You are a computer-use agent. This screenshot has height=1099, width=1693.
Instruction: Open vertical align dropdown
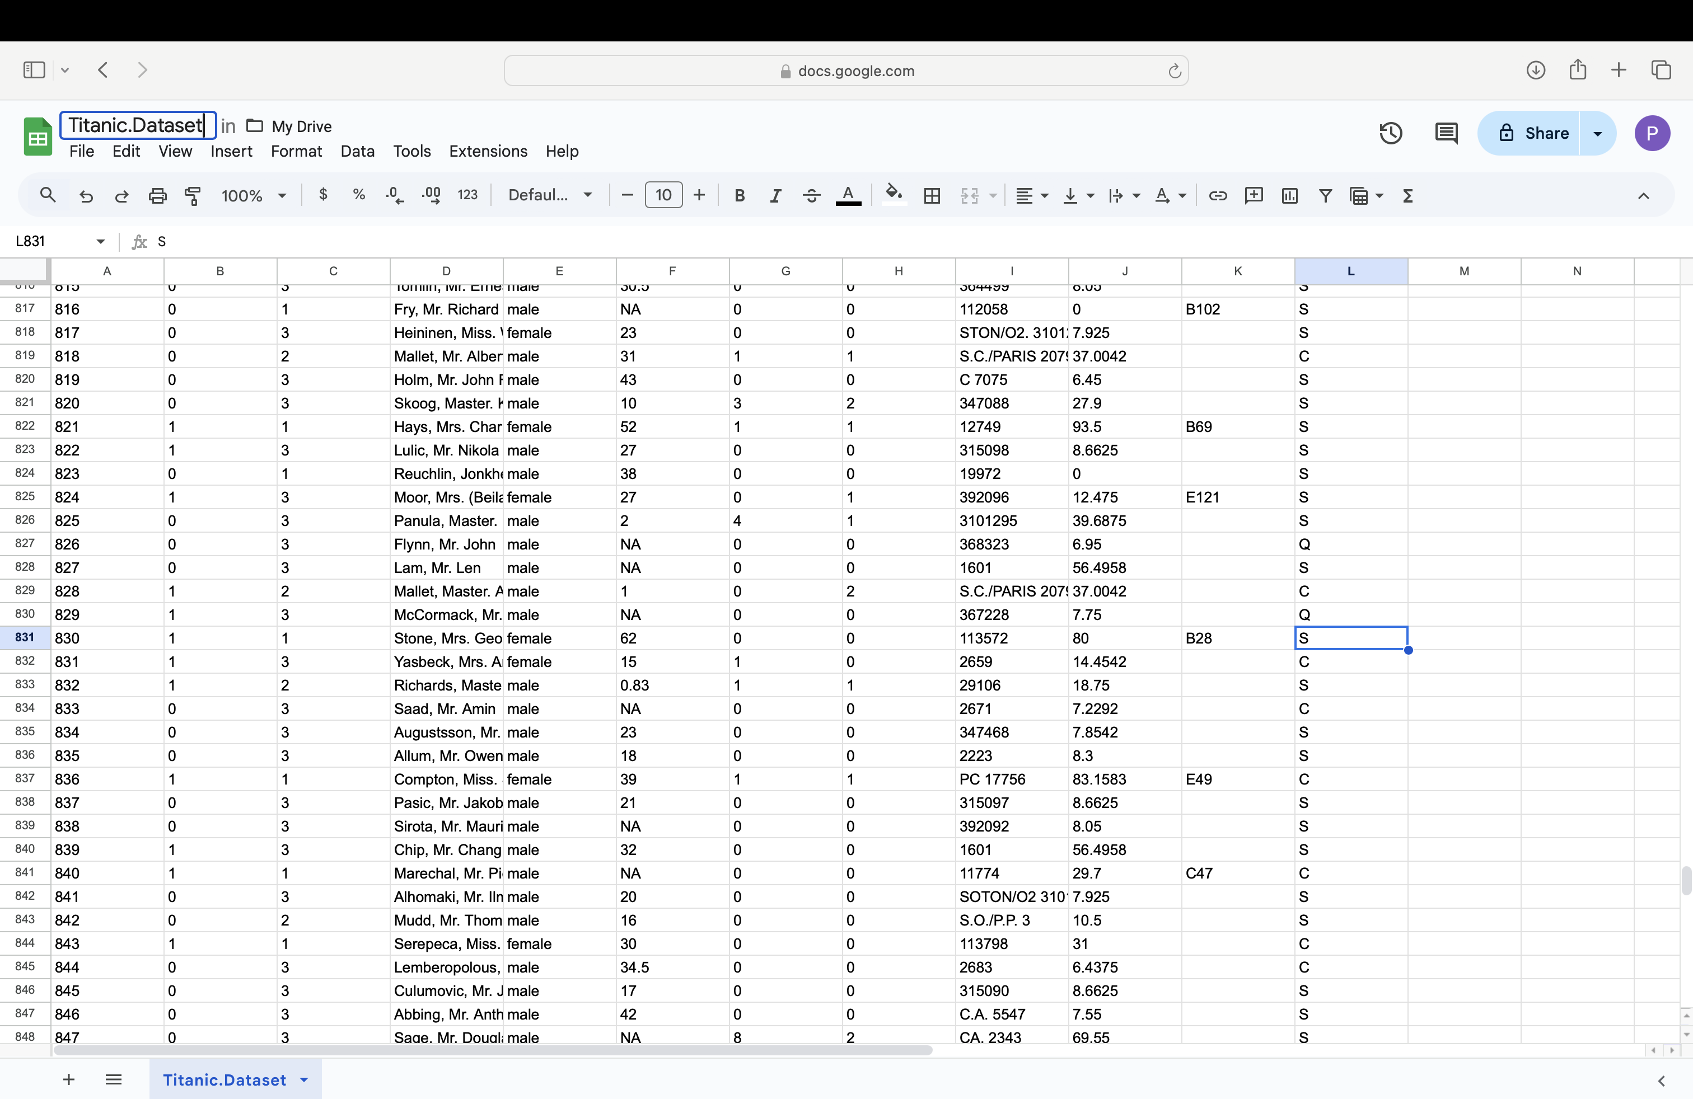click(1078, 195)
